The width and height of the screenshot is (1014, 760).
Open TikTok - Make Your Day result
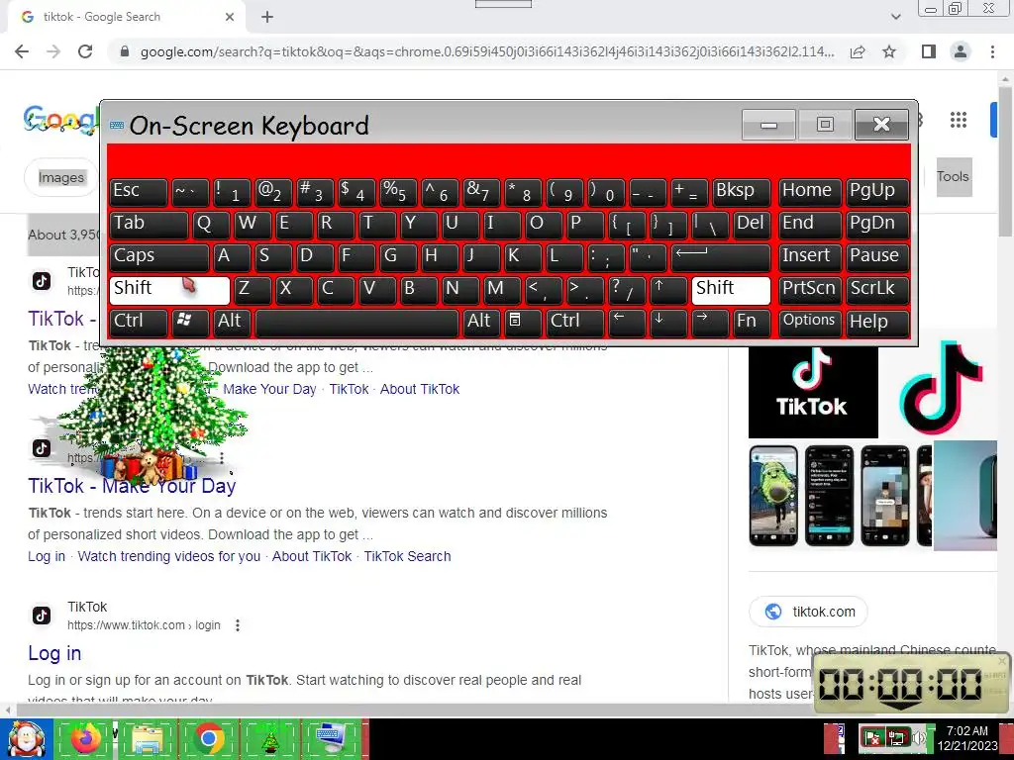(132, 486)
